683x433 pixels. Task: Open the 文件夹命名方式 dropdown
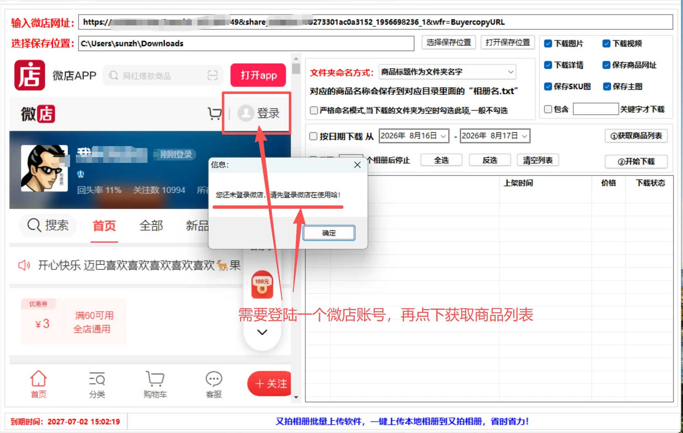point(447,72)
